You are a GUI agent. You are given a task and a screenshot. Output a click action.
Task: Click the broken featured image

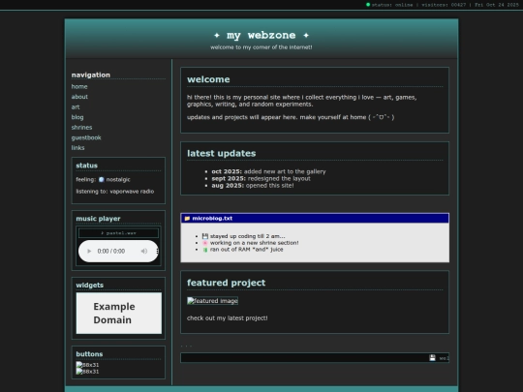(x=212, y=301)
